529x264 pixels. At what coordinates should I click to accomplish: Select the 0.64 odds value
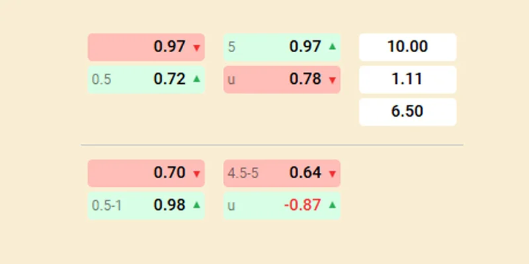pyautogui.click(x=305, y=173)
